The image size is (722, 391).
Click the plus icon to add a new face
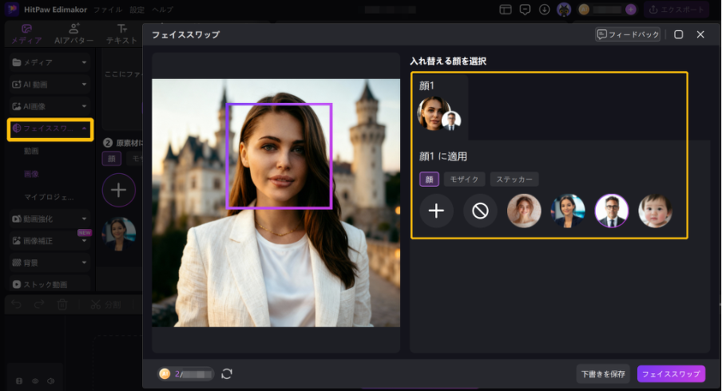436,211
